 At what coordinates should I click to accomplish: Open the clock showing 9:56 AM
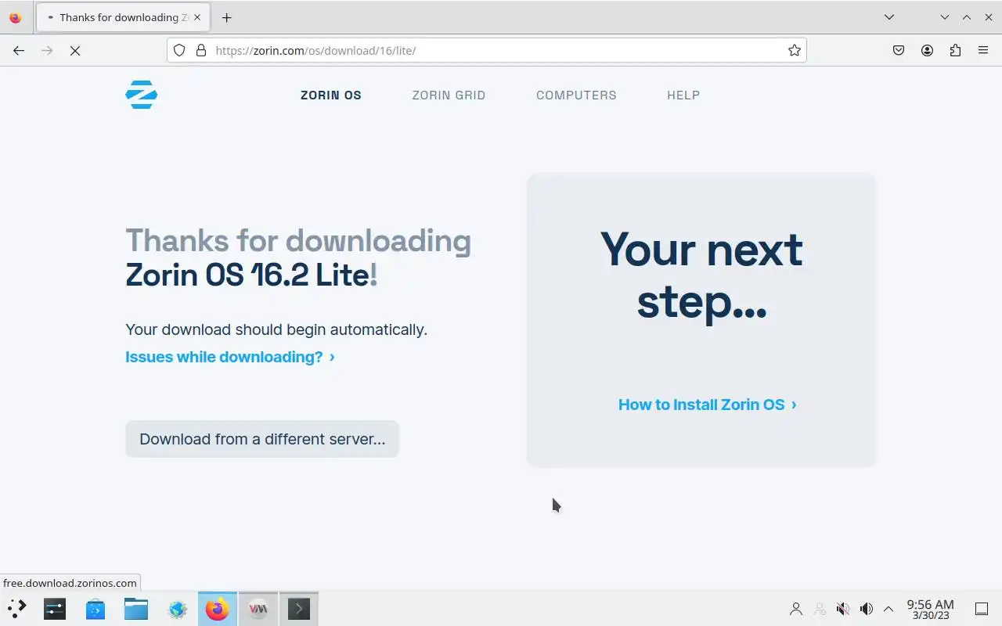pyautogui.click(x=931, y=609)
